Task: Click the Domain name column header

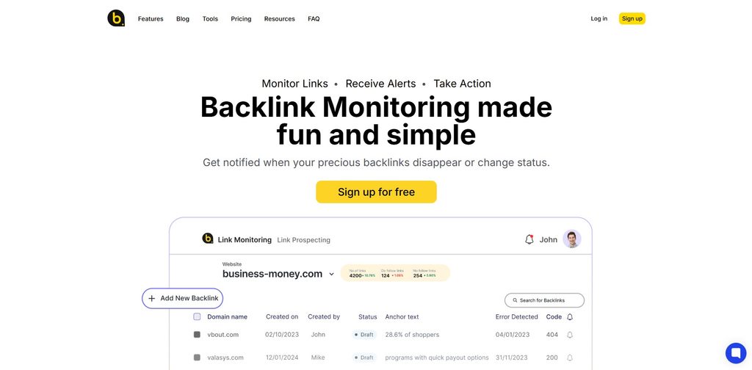Action: tap(228, 317)
